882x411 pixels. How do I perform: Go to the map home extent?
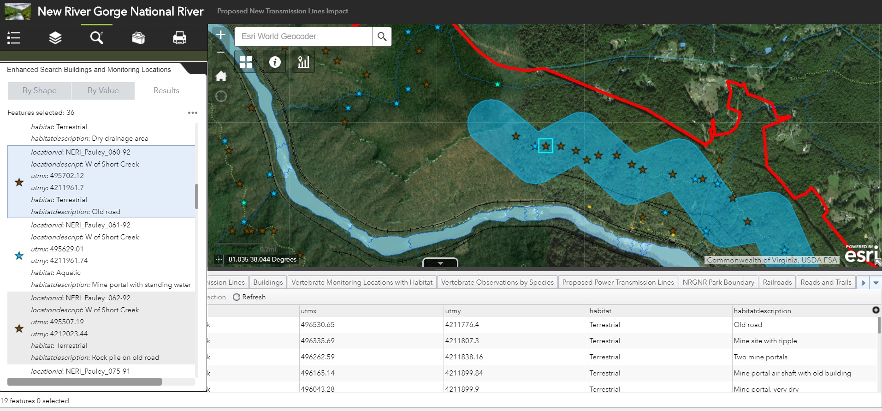(x=221, y=76)
